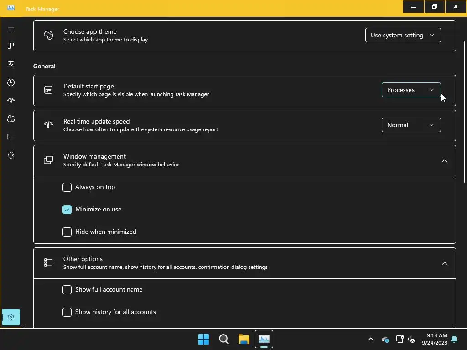Enable the Always on top checkbox
The width and height of the screenshot is (467, 350).
(67, 187)
